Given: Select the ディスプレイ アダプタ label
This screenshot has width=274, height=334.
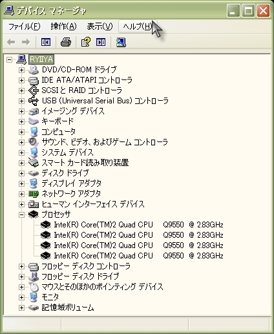Looking at the screenshot, I should coord(71,183).
